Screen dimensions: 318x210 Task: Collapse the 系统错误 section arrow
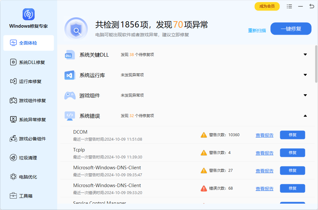click(305, 116)
